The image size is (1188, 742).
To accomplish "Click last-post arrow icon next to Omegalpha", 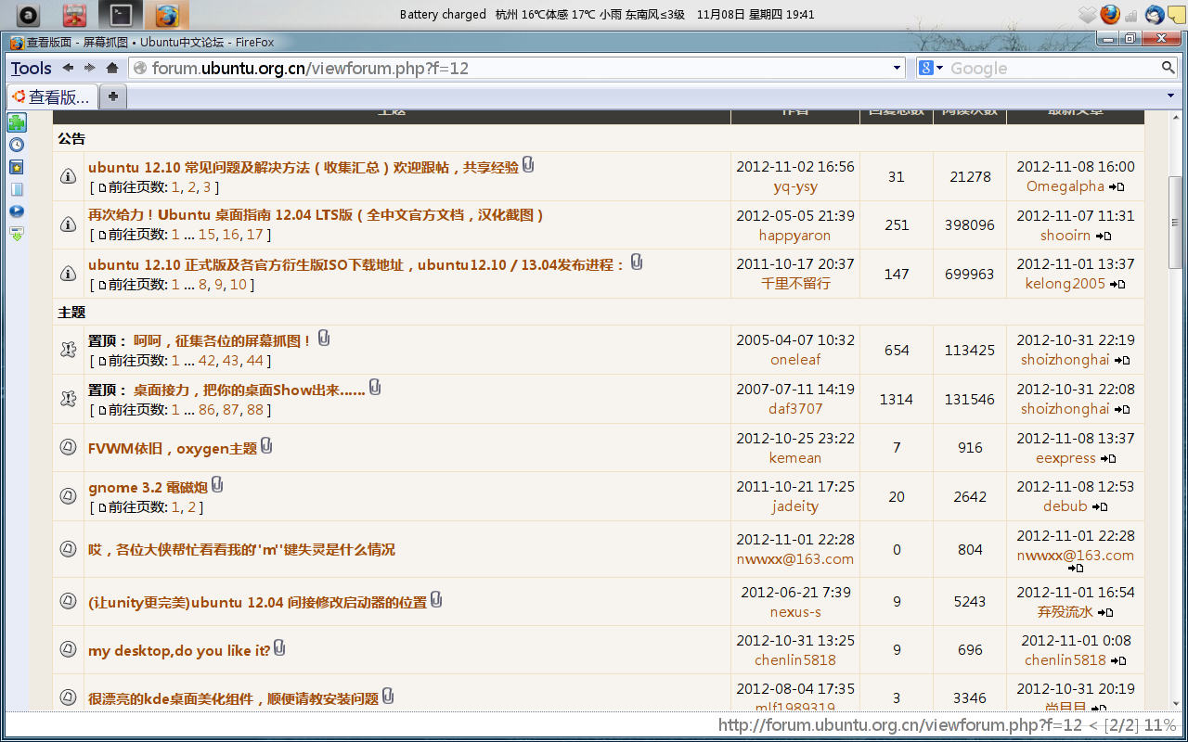I will pos(1117,187).
